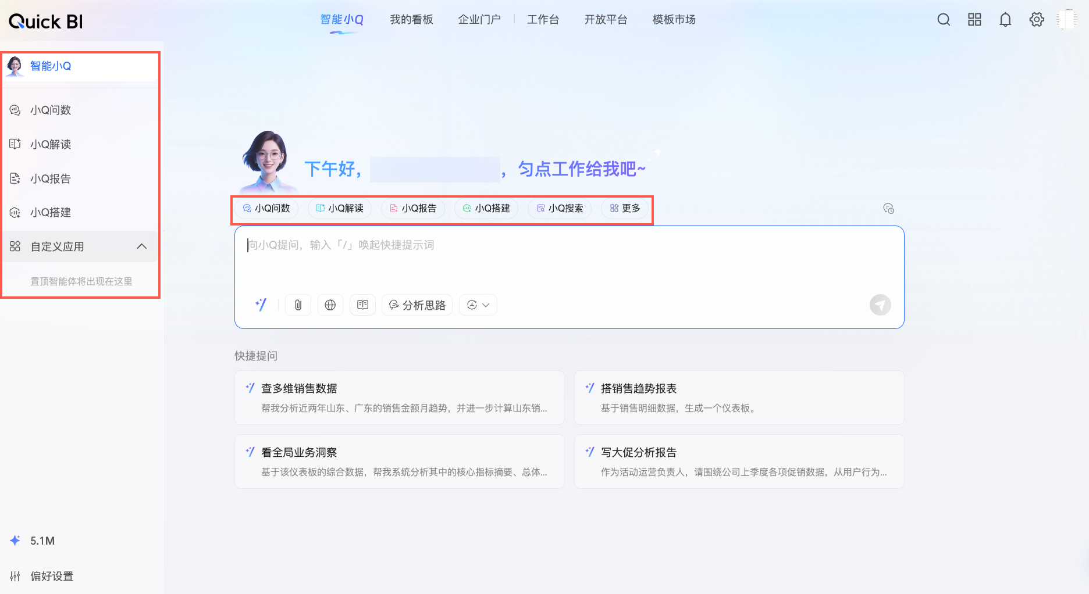1089x594 pixels.
Task: Go to the 我的看板 tab
Action: pos(411,20)
